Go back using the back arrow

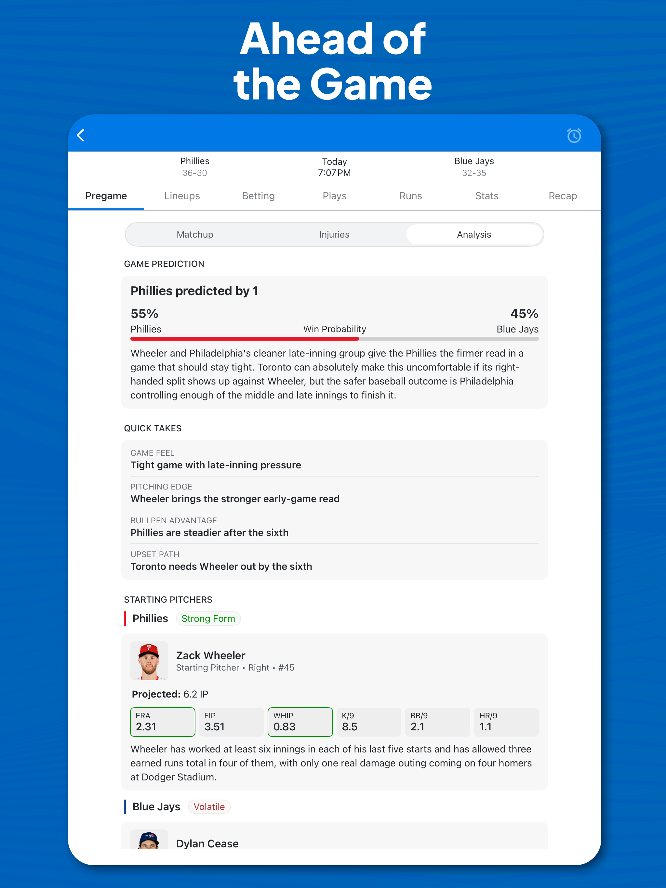81,135
